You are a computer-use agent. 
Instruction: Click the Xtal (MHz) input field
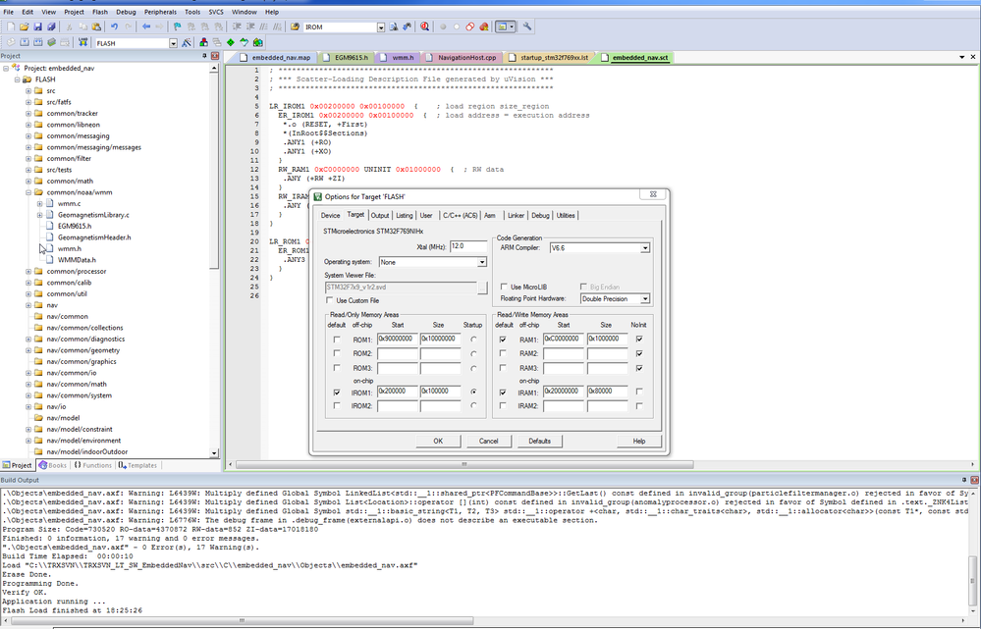[x=468, y=246]
